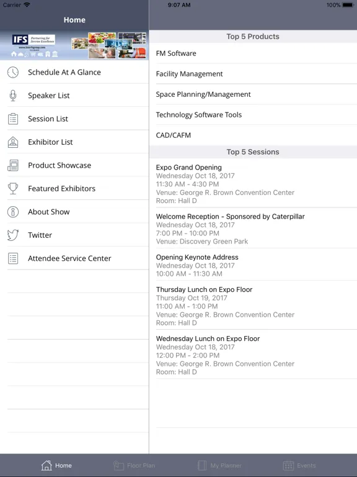This screenshot has height=477, width=357.
Task: Switch to the Floor Plan tab label
Action: [141, 465]
